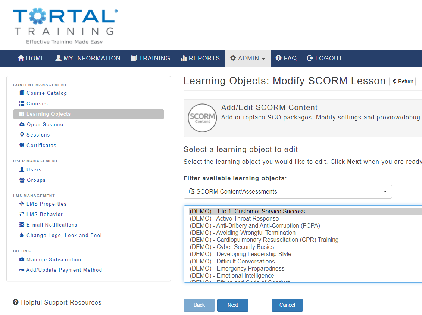Screen dimensions: 422x315
Task: Click the Course Catalog book icon
Action: pos(22,93)
